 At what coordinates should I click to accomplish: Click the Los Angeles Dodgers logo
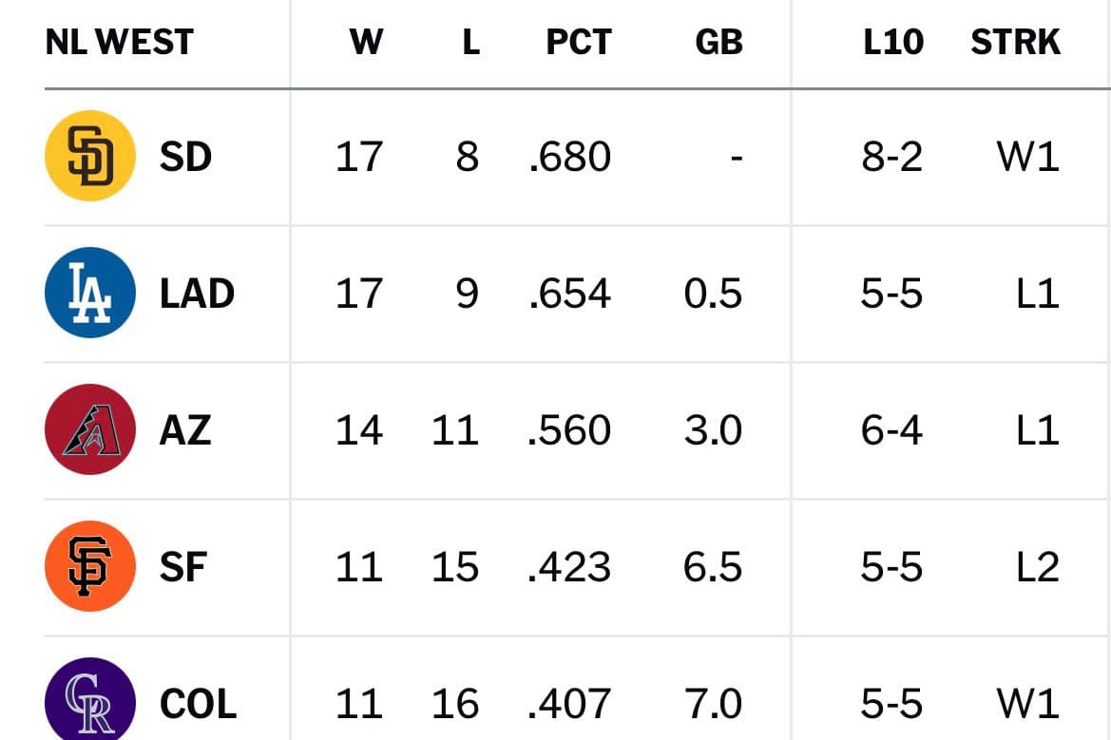[90, 293]
